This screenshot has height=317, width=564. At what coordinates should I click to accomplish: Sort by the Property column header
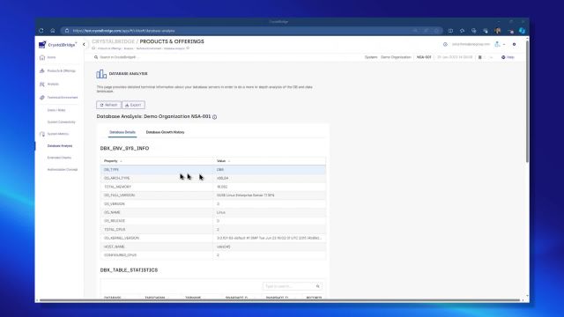111,161
